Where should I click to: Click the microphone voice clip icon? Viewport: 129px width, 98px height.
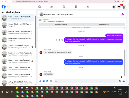[40, 81]
